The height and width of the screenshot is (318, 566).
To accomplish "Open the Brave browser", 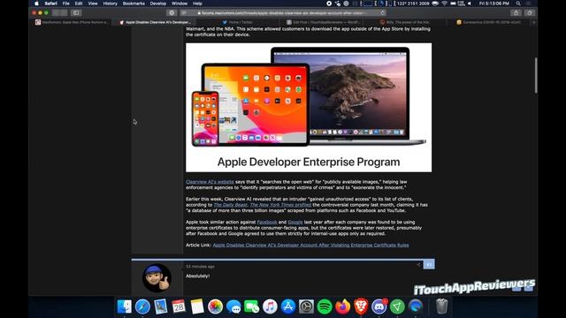I will [x=361, y=307].
